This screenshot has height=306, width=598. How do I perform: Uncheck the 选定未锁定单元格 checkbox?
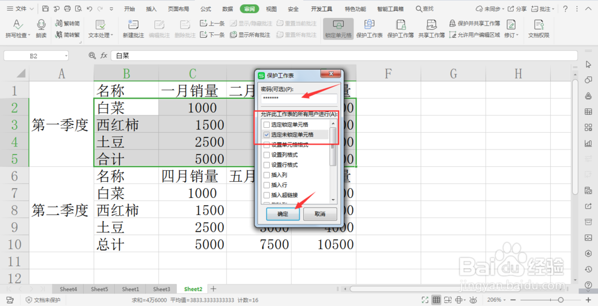(267, 134)
